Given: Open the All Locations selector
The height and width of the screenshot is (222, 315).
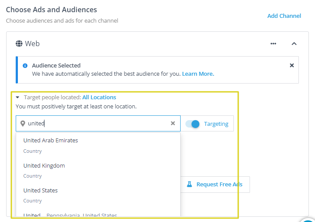Looking at the screenshot, I should [x=99, y=98].
